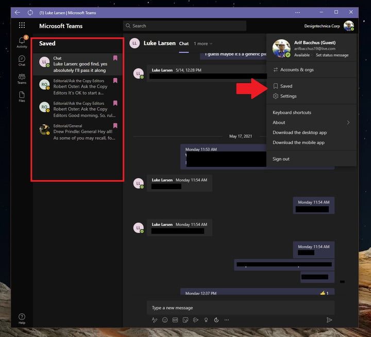Viewport: 371px width, 337px height.
Task: Unsave Luke Larsen chat bookmark
Action: point(115,58)
